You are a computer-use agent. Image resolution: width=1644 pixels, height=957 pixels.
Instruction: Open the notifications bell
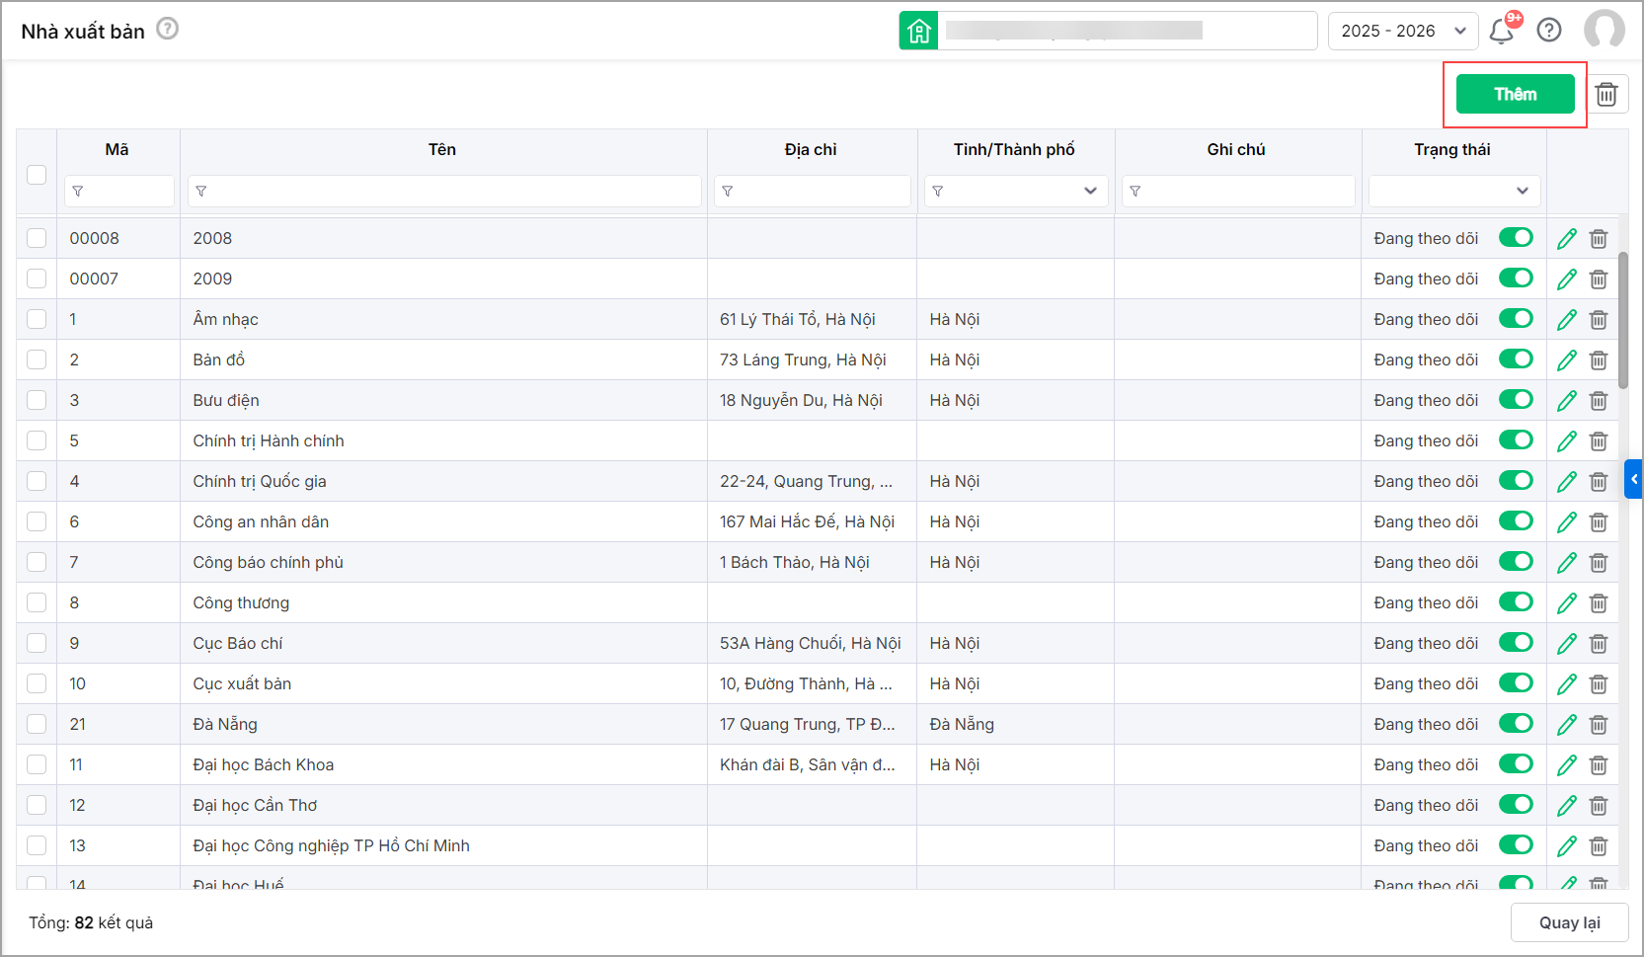point(1501,31)
